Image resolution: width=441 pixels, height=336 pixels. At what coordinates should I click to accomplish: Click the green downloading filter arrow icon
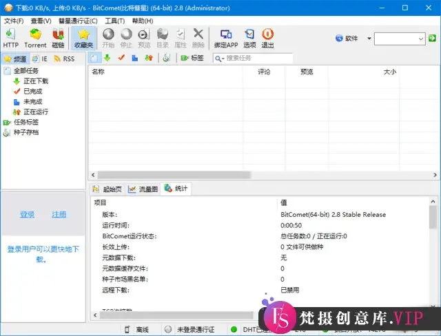tap(107, 58)
